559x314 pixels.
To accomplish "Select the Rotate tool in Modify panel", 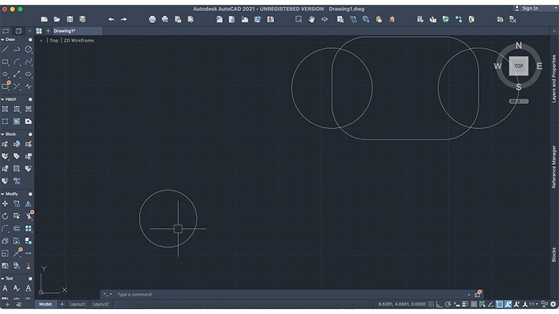I will click(6, 216).
